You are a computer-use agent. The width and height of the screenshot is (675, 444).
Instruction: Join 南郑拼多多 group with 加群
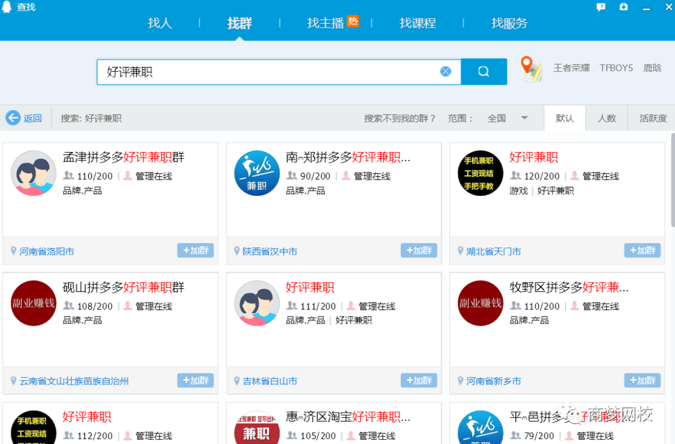click(x=419, y=250)
